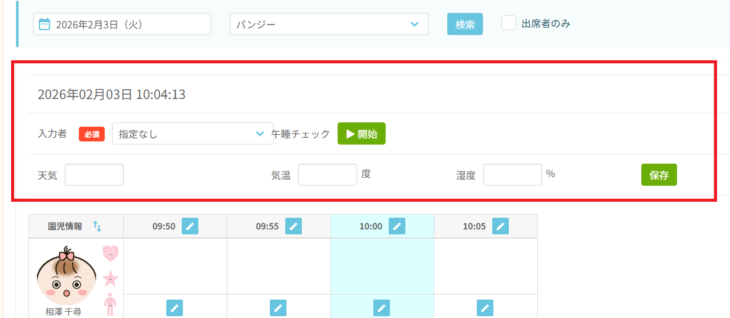Viewport: 730px width, 318px height.
Task: Sort children with 園児情報 sort arrows
Action: click(x=97, y=226)
